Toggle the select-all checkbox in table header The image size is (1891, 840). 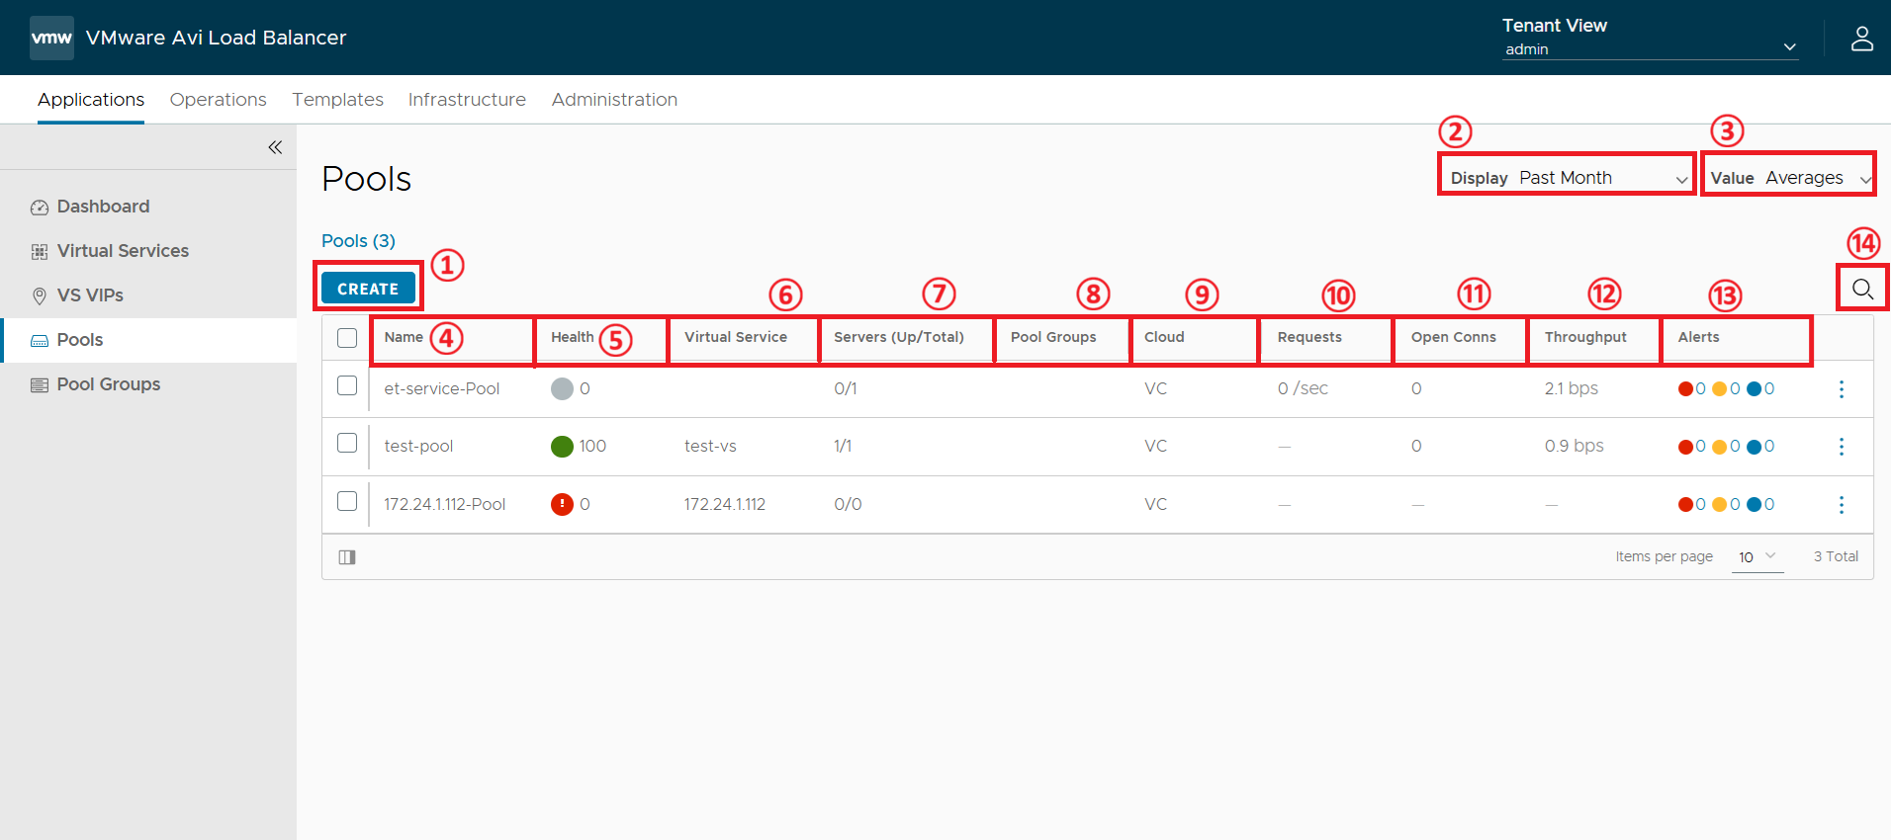(347, 338)
